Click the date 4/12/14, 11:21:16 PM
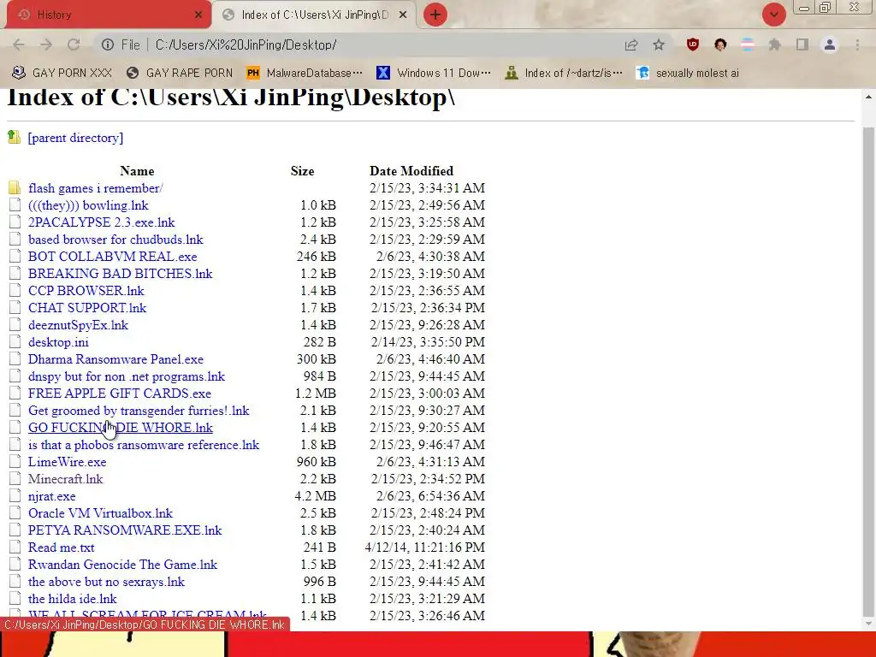 (424, 547)
